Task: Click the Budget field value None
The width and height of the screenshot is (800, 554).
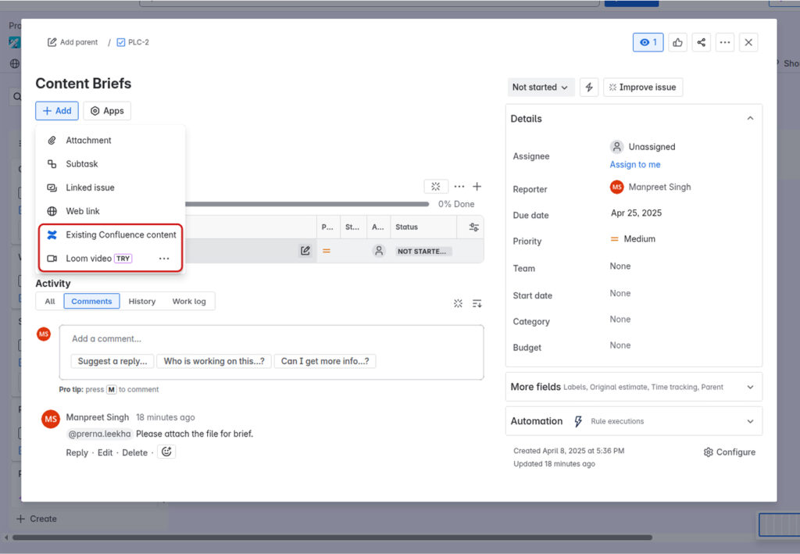Action: coord(620,345)
